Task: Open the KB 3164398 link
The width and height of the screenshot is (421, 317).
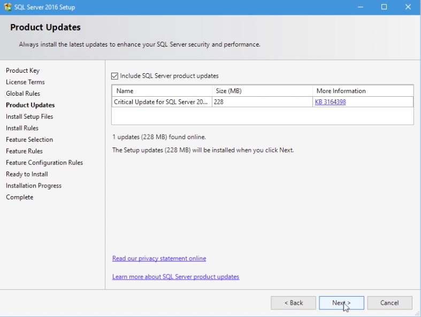Action: pyautogui.click(x=330, y=102)
